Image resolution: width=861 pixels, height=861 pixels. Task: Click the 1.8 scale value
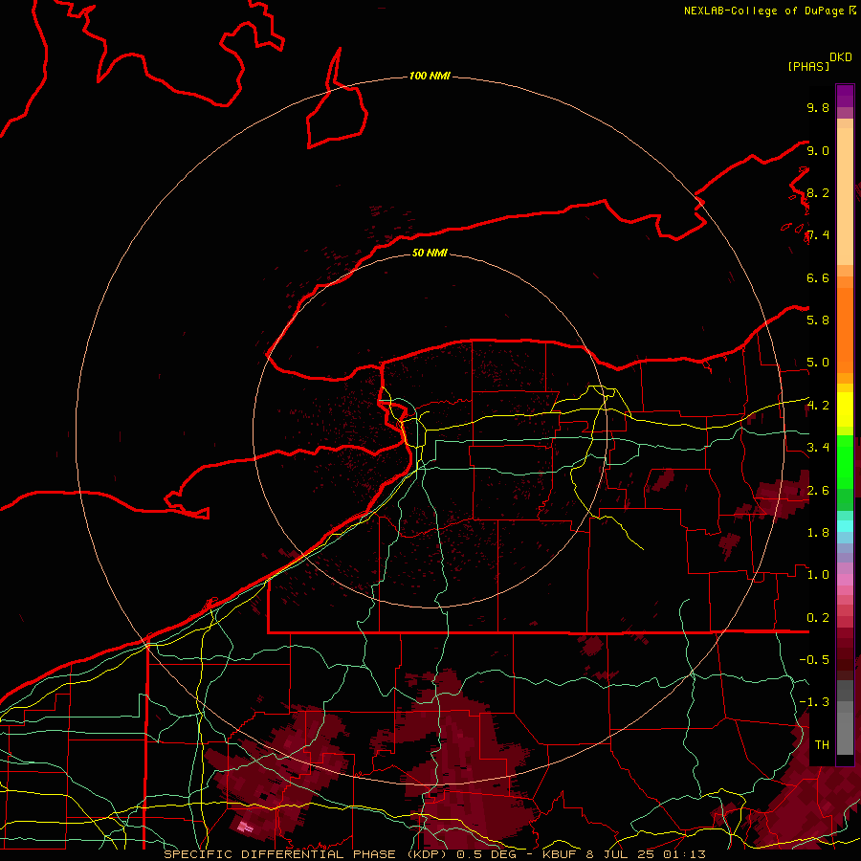[818, 533]
